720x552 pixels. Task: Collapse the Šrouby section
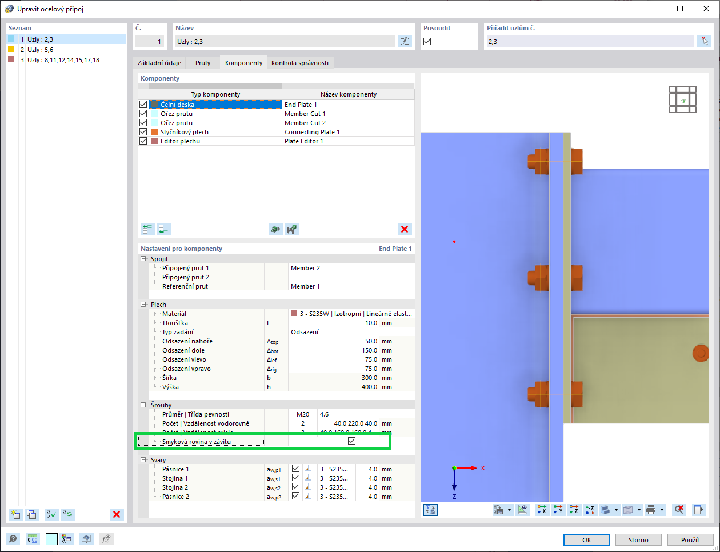143,405
